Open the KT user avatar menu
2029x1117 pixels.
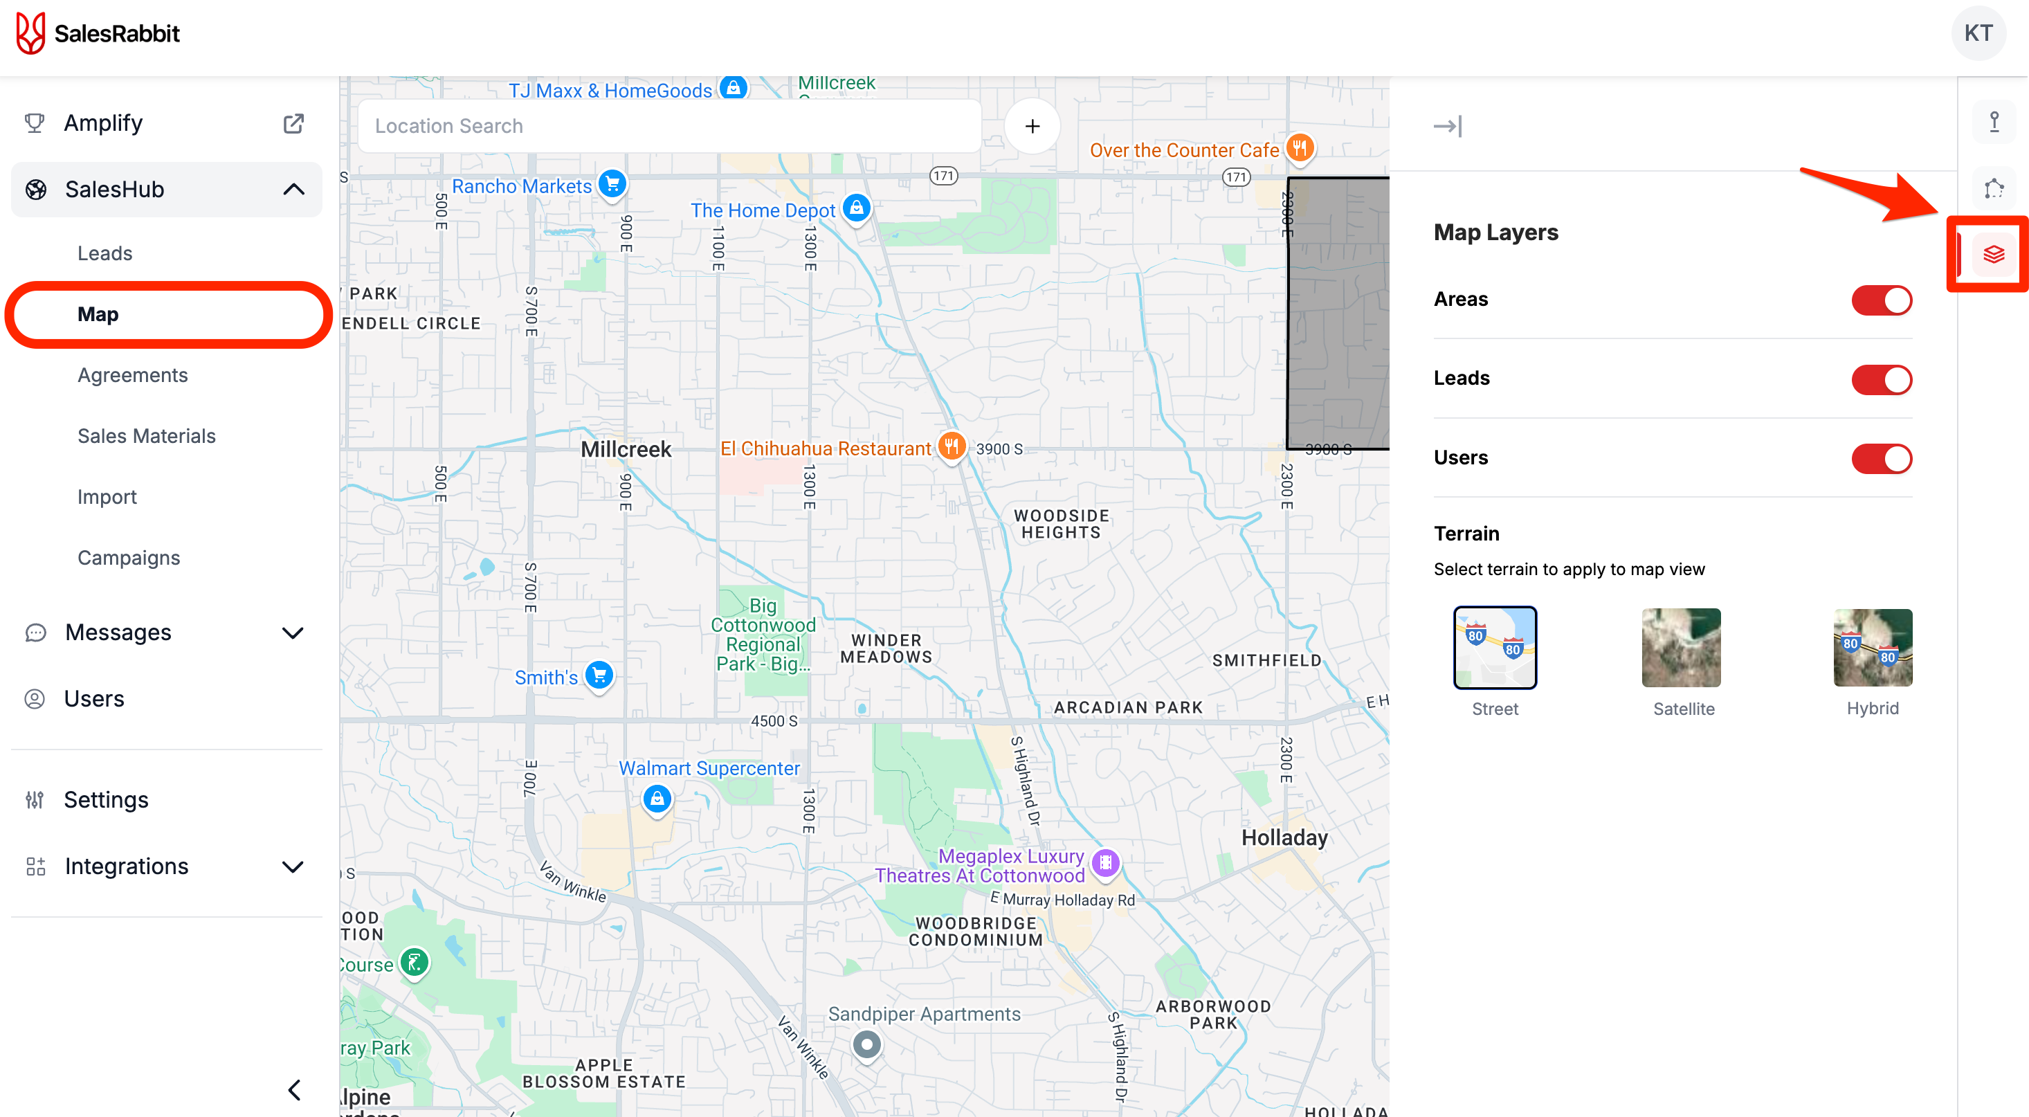pos(1978,33)
